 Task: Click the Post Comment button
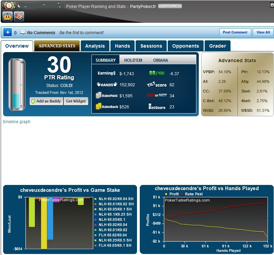[x=235, y=32]
